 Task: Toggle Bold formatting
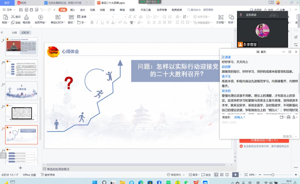click(92, 22)
